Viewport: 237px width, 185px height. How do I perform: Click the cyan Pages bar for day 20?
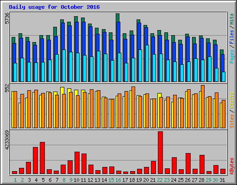tap(147, 63)
